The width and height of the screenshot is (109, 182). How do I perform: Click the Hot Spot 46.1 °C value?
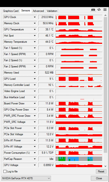46,35
